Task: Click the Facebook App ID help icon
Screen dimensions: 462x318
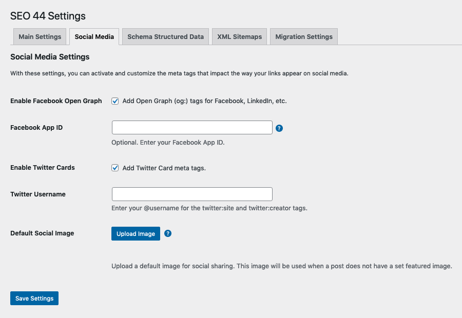Action: coord(279,128)
